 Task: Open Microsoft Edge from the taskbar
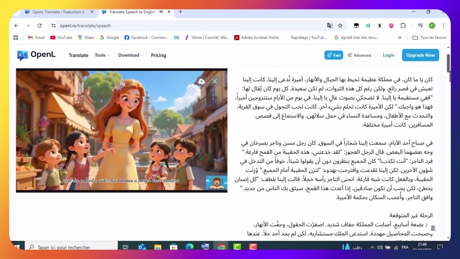(189, 247)
